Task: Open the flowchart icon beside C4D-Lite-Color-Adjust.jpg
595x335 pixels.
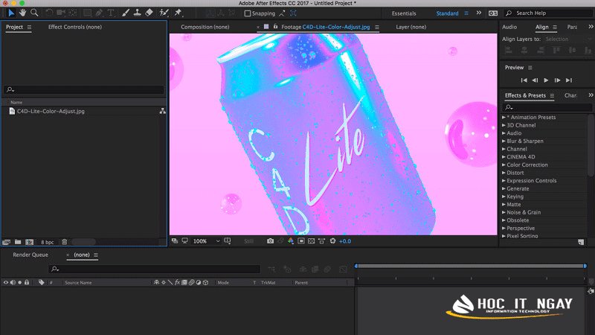Action: coord(162,111)
